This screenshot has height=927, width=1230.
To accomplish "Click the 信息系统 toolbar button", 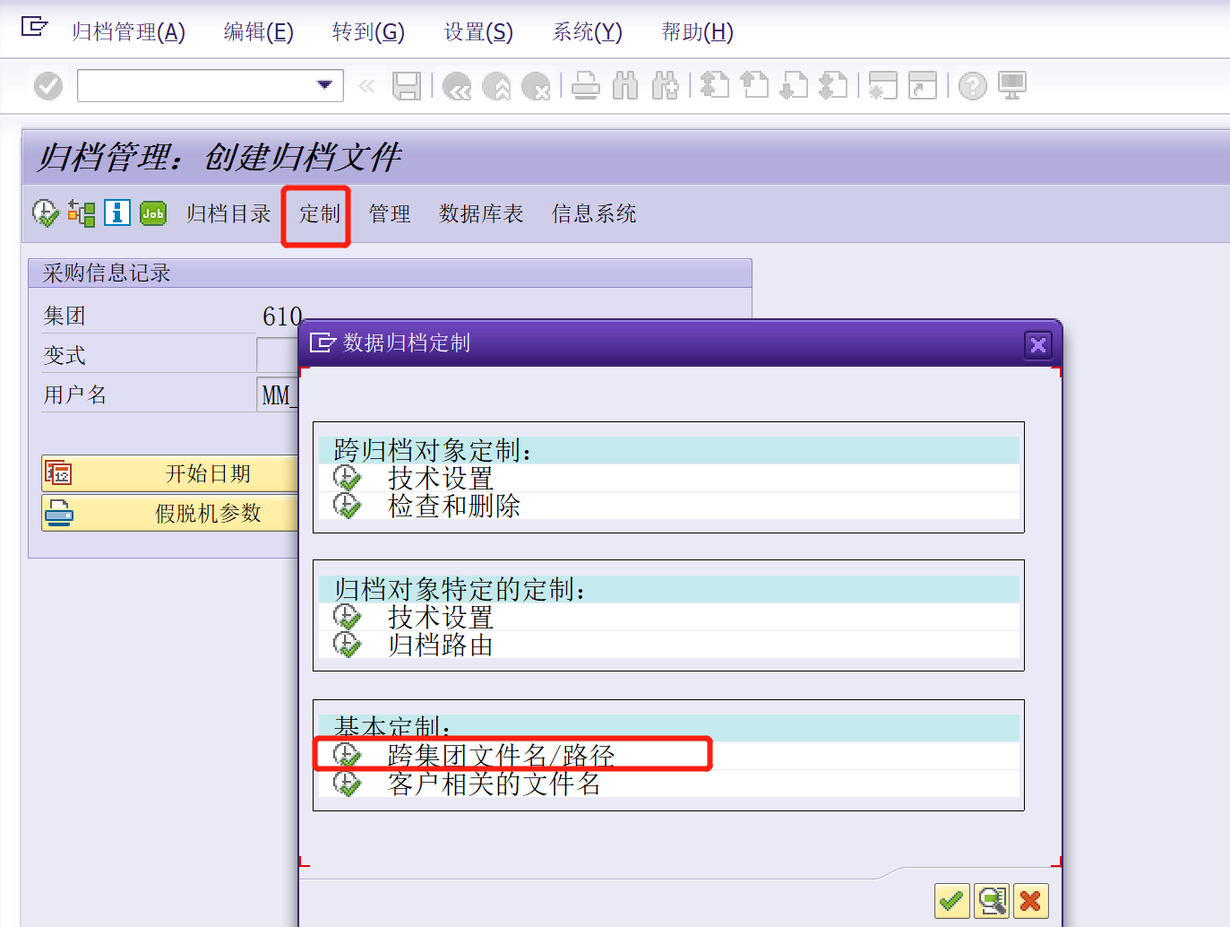I will [594, 213].
